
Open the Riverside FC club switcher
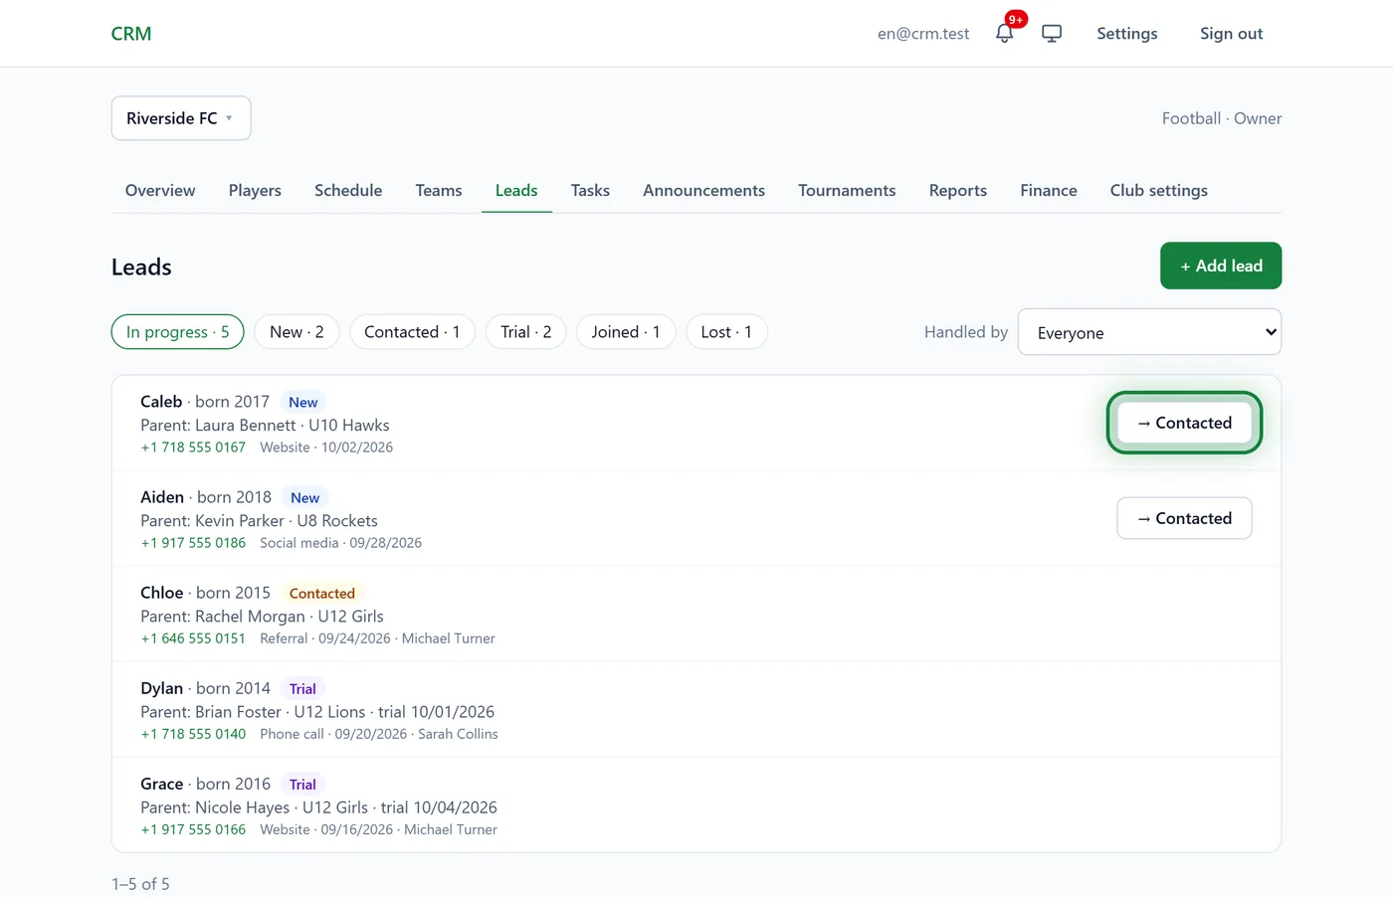(181, 118)
